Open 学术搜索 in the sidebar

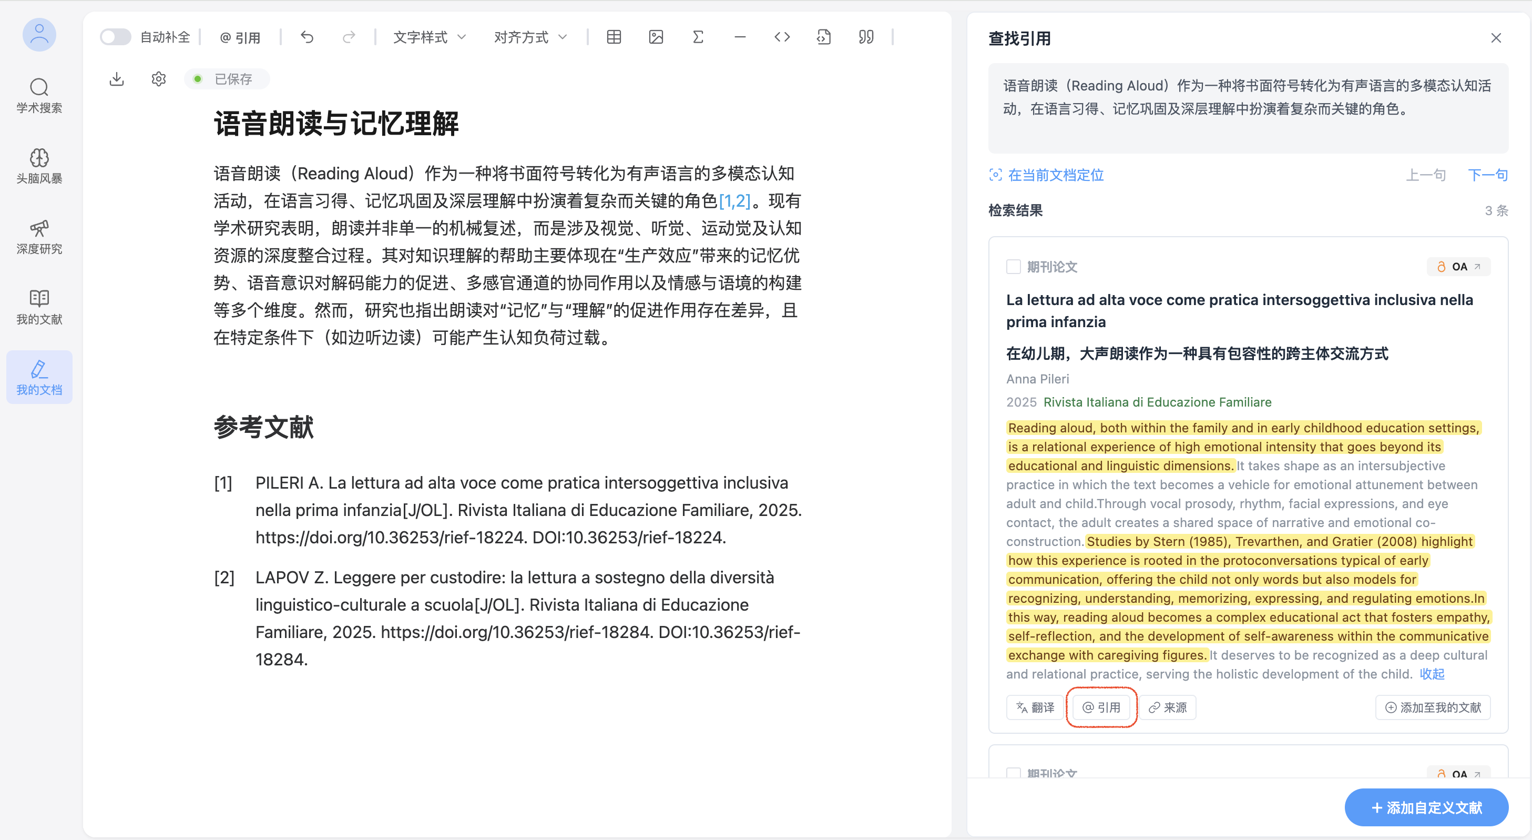pos(39,95)
